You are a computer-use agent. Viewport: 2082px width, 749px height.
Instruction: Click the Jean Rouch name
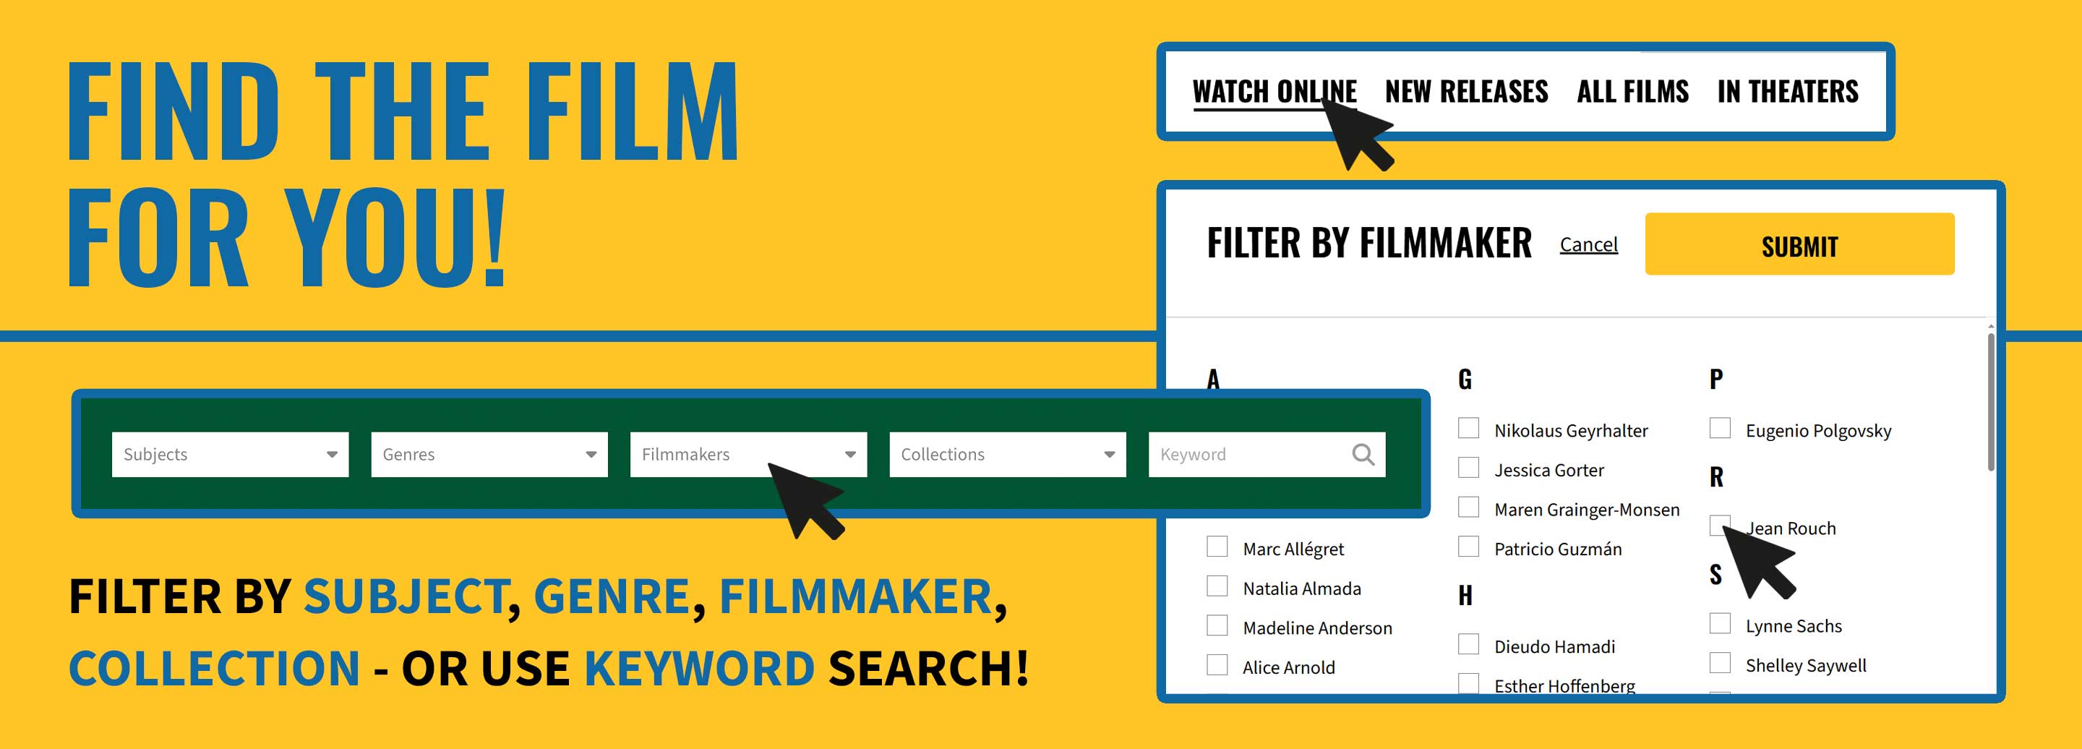tap(1791, 528)
